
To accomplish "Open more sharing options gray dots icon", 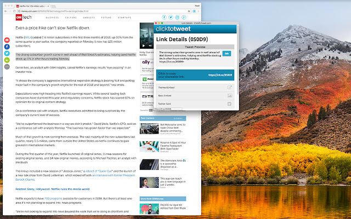I will [x=7, y=67].
